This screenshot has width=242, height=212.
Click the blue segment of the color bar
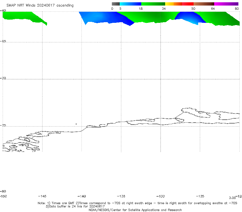pos(130,4)
